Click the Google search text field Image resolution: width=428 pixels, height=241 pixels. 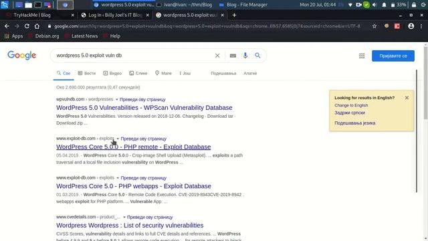click(x=134, y=56)
